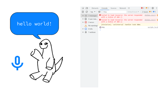Viewport: 158px width, 95px height.
Task: Expand the 4 info group
Action: pos(83,29)
